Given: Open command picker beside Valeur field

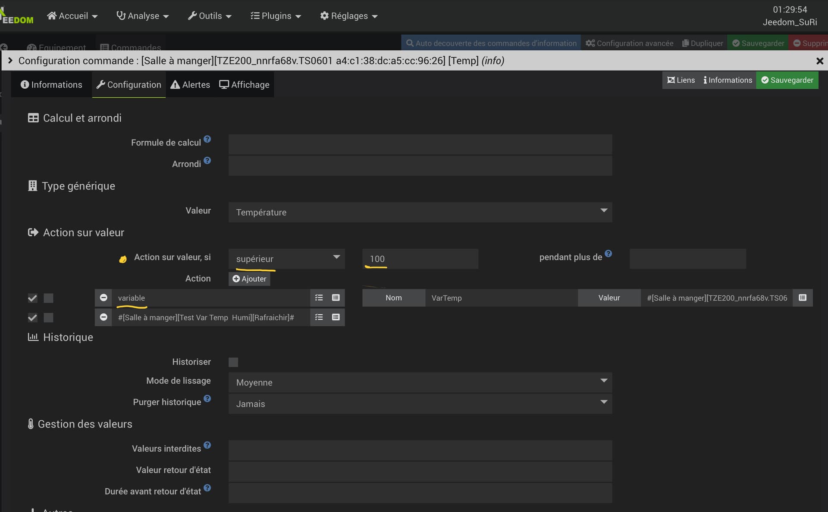Looking at the screenshot, I should [x=803, y=298].
